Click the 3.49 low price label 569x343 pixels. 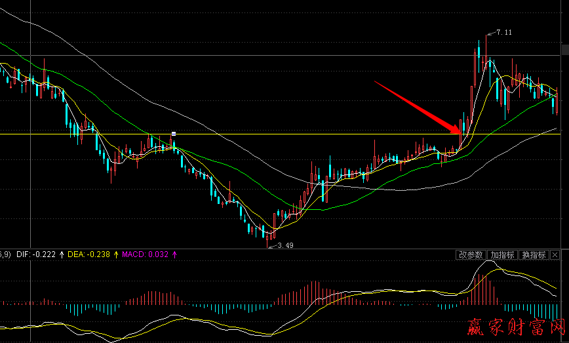284,245
